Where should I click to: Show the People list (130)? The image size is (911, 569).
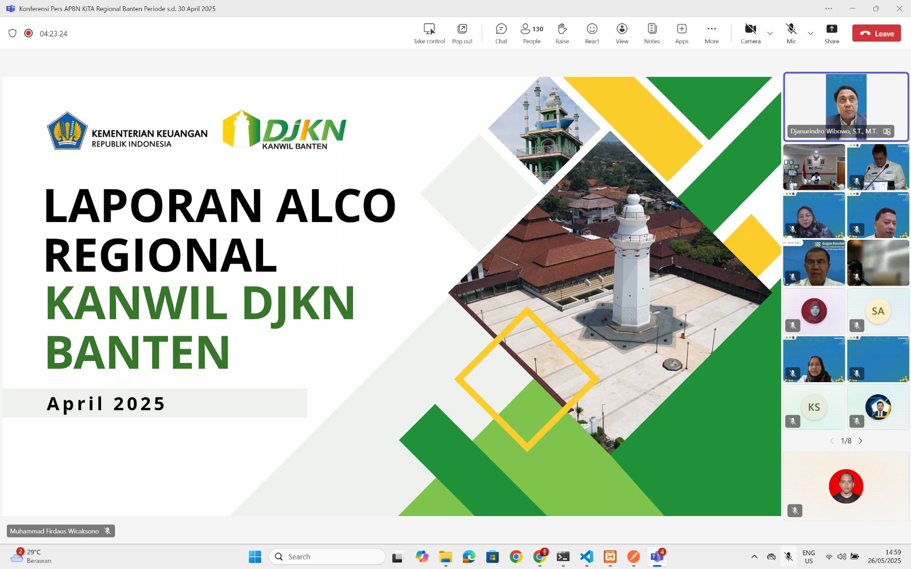(532, 34)
